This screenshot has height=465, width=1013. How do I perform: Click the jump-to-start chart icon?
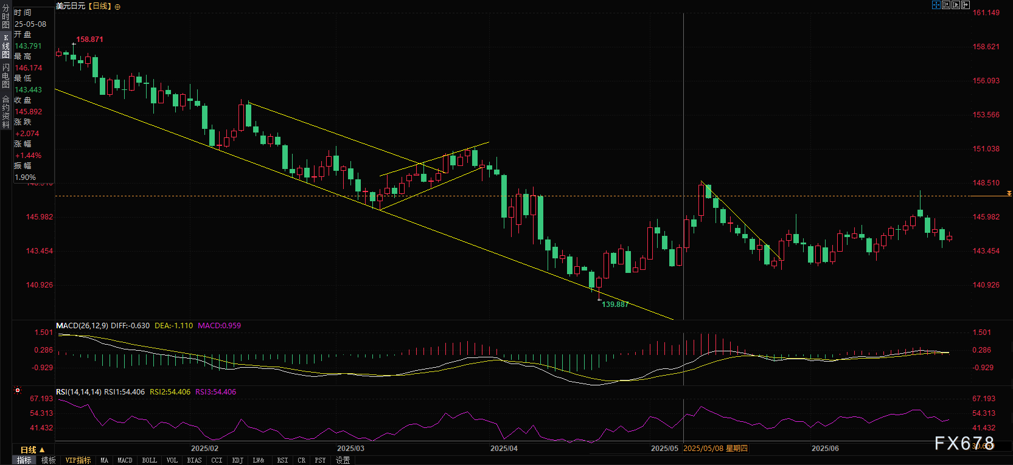pos(945,5)
